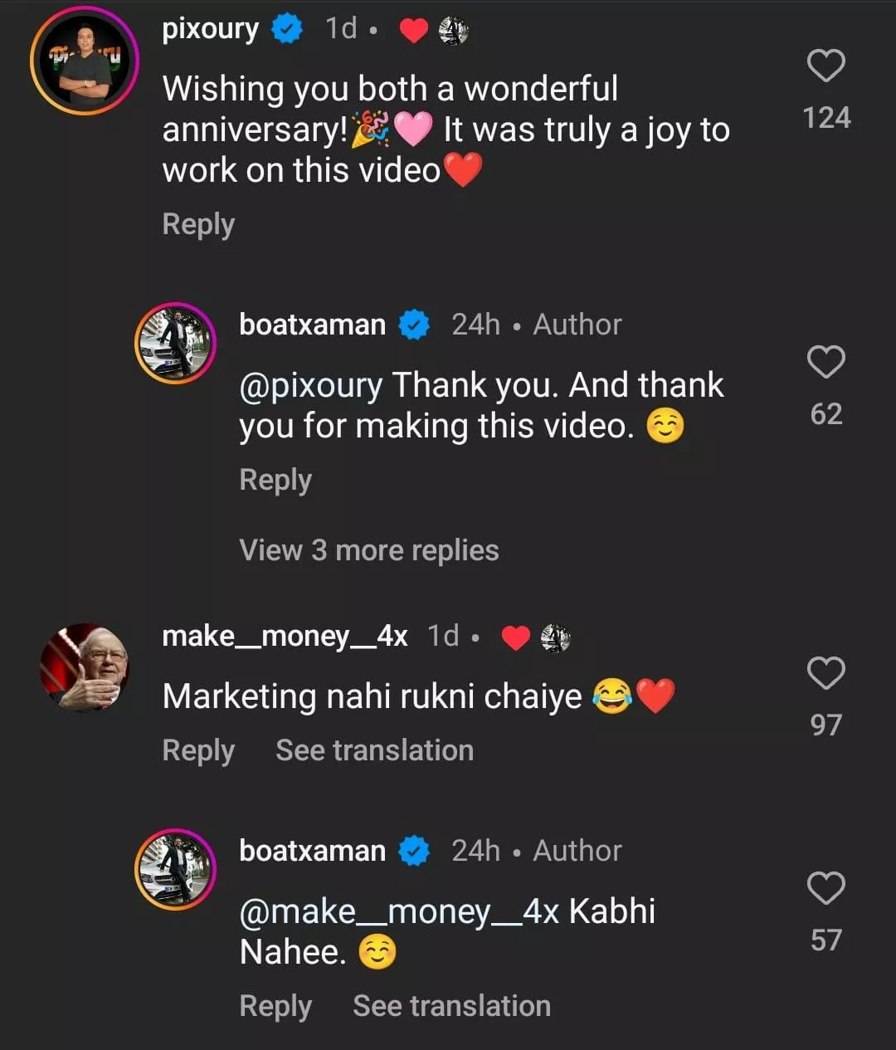
Task: Tap author-liked heart badge on pixoury's comment
Action: pos(413,31)
